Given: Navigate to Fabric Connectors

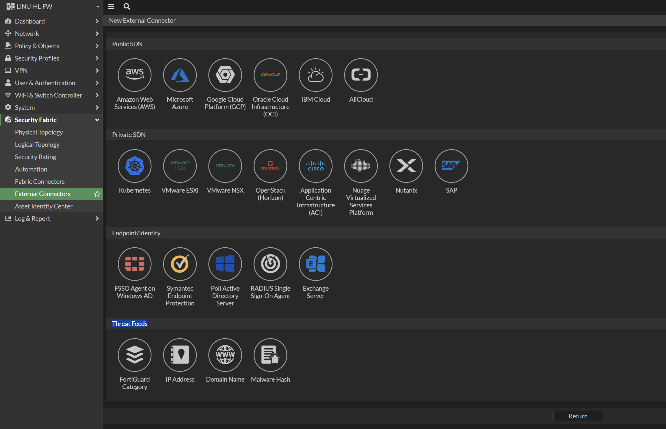Looking at the screenshot, I should click(51, 182).
